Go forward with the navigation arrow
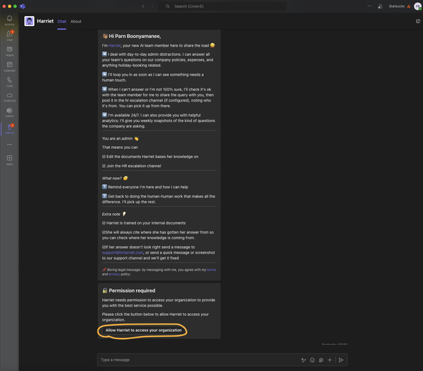423x371 pixels. tap(152, 6)
